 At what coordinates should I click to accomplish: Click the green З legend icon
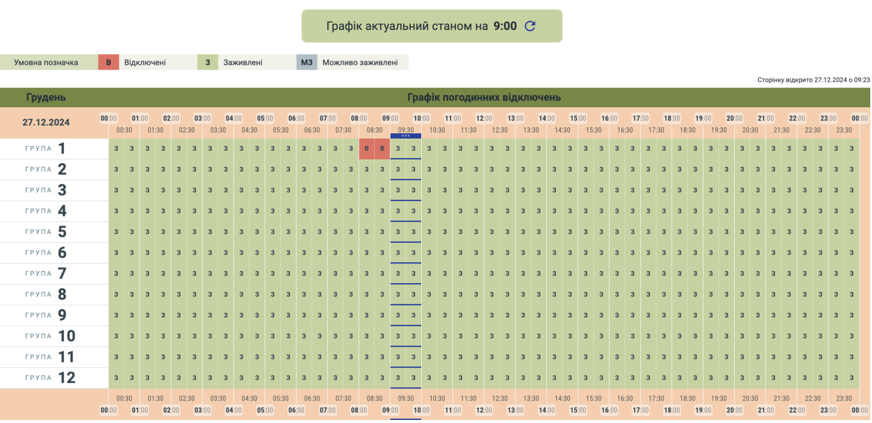pos(208,62)
